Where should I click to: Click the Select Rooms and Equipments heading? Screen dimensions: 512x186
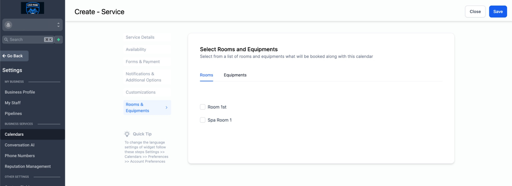click(239, 49)
